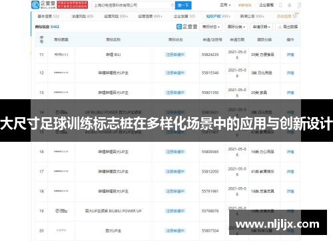Open trademark image in row 18
Screen dimensions: 333x241
point(61,191)
